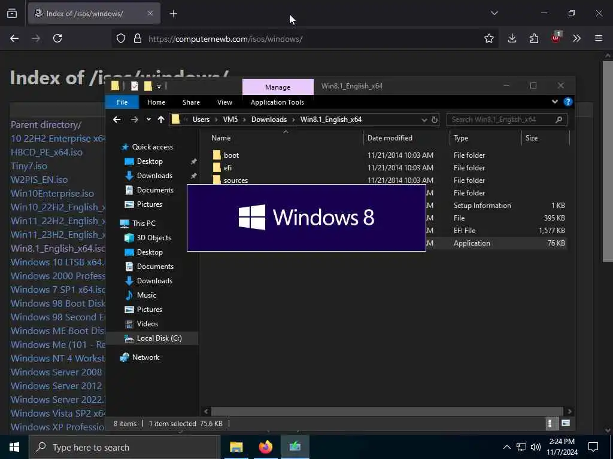Click taskbar Type here to search box
Image resolution: width=613 pixels, height=459 pixels.
[x=125, y=447]
